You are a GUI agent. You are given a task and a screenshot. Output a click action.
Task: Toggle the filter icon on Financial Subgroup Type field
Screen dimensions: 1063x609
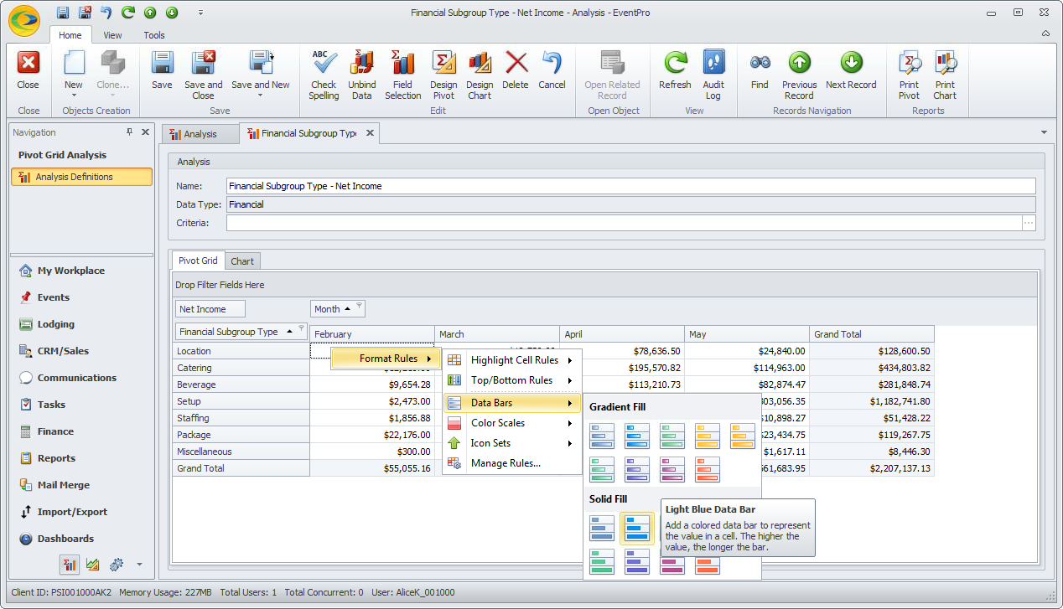pyautogui.click(x=301, y=329)
